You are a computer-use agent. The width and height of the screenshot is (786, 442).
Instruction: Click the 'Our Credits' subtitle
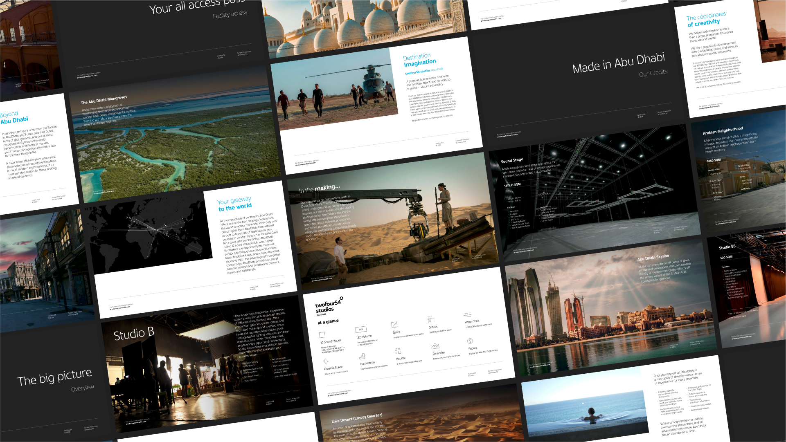point(653,73)
